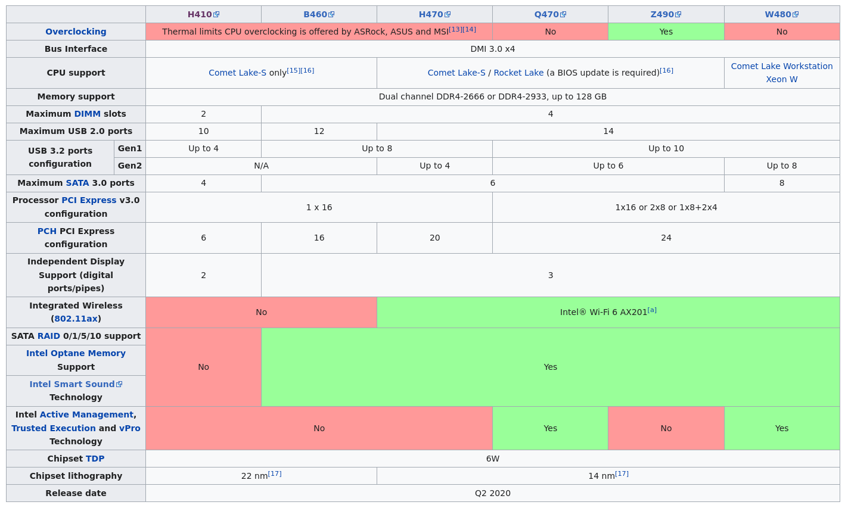845x508 pixels.
Task: Open citation [15] beside Comet Lake-S only
Action: tap(293, 70)
